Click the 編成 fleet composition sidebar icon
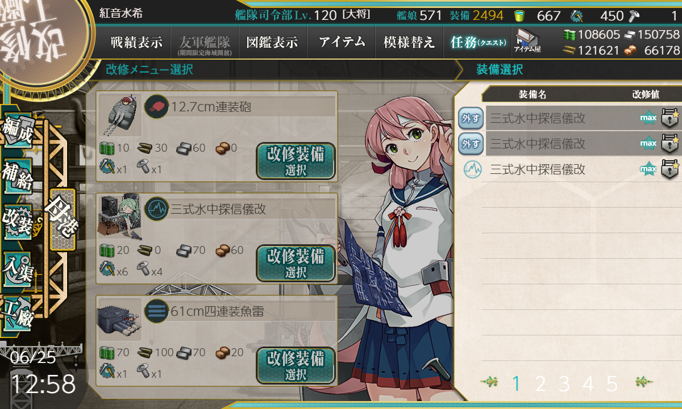The height and width of the screenshot is (409, 682). 18,132
